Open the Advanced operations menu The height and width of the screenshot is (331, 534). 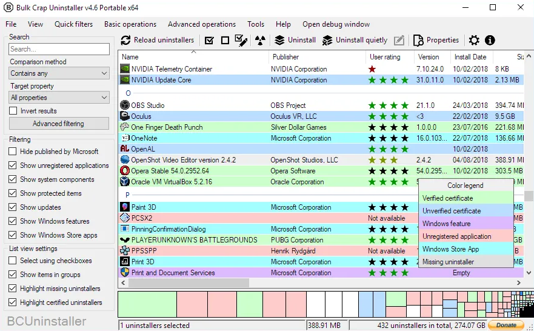pyautogui.click(x=202, y=24)
